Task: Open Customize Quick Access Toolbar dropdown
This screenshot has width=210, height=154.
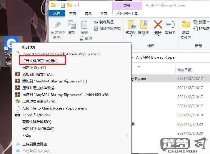Action: point(75,6)
